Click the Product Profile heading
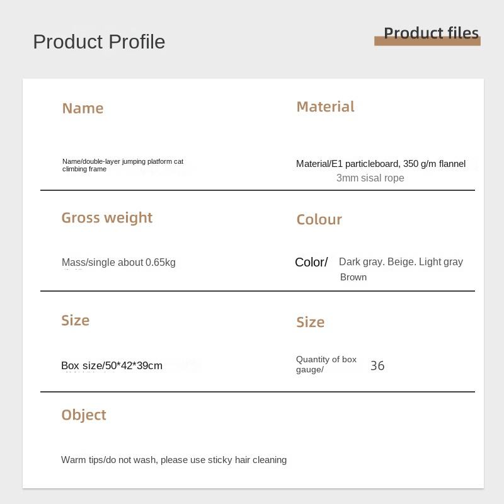504x504 pixels. coord(99,42)
